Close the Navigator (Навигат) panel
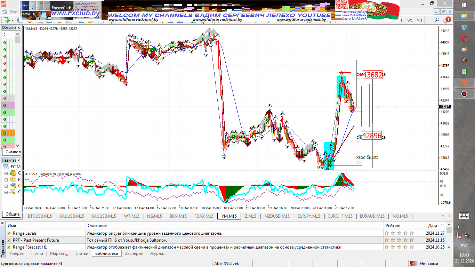475x267 pixels. (x=19, y=160)
